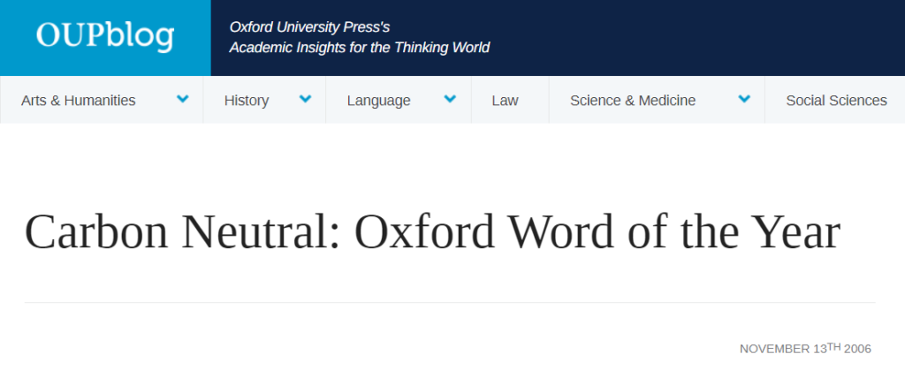Screen dimensions: 905x392
Task: Click the horizontal divider line below the headline
Action: (x=450, y=302)
